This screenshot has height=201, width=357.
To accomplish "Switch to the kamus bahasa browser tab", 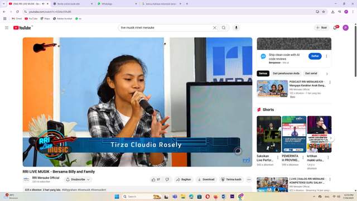I will pos(161,4).
